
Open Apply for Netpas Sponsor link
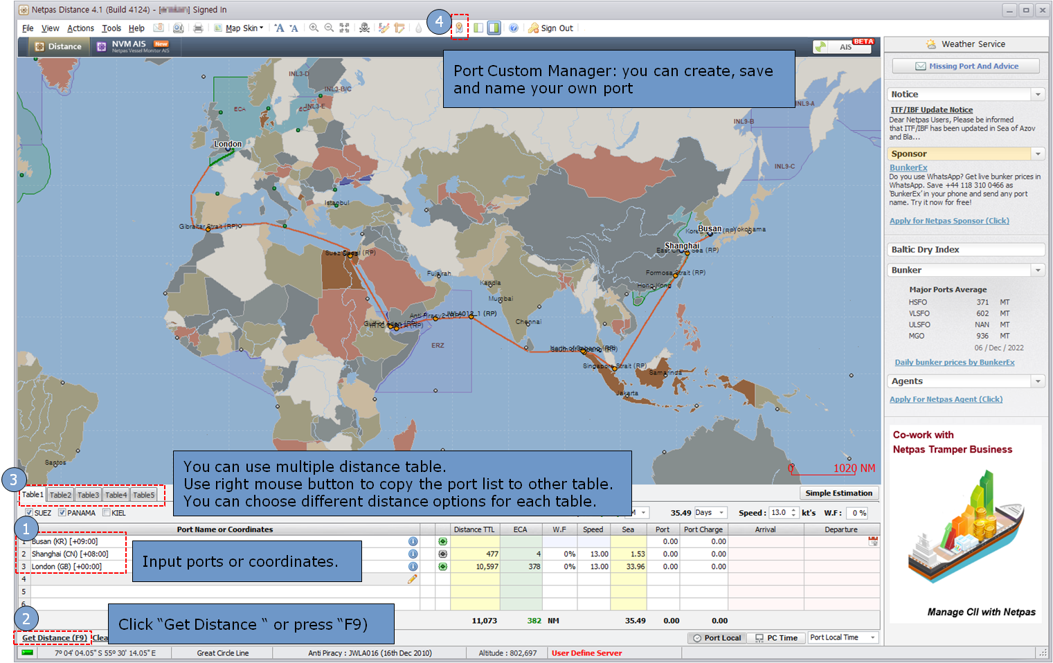click(949, 221)
